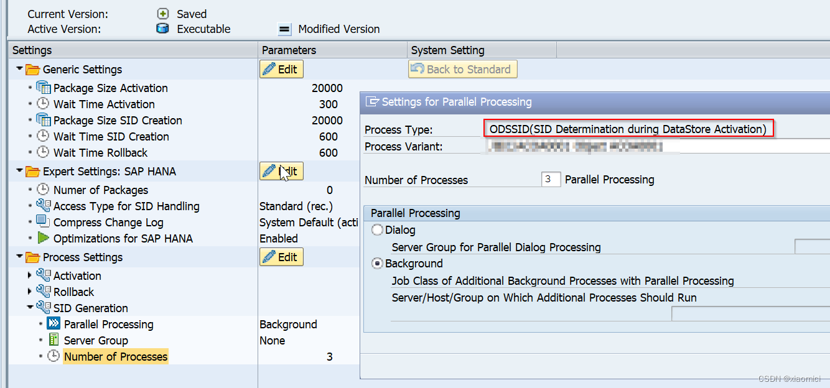The width and height of the screenshot is (830, 388).
Task: Select Number of Processes tree item
Action: (116, 357)
